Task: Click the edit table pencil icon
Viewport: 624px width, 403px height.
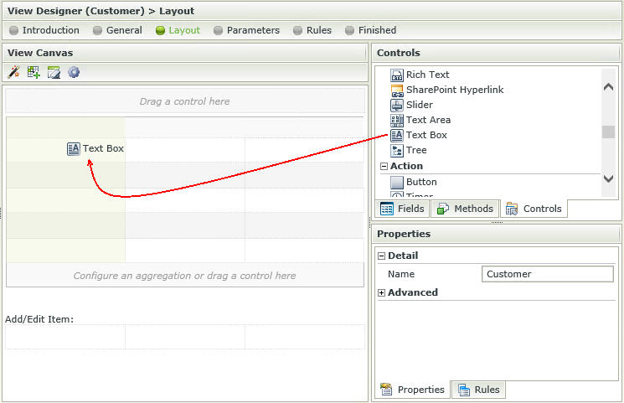Action: click(54, 72)
